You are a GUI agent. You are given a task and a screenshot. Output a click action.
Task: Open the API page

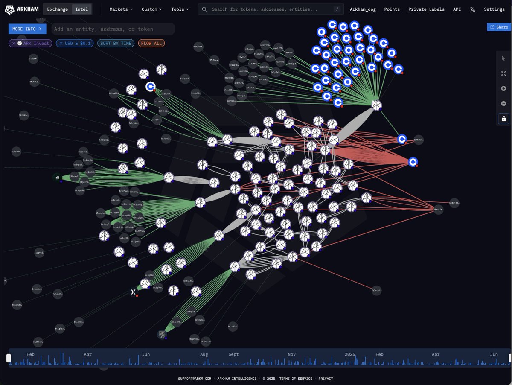pos(457,9)
